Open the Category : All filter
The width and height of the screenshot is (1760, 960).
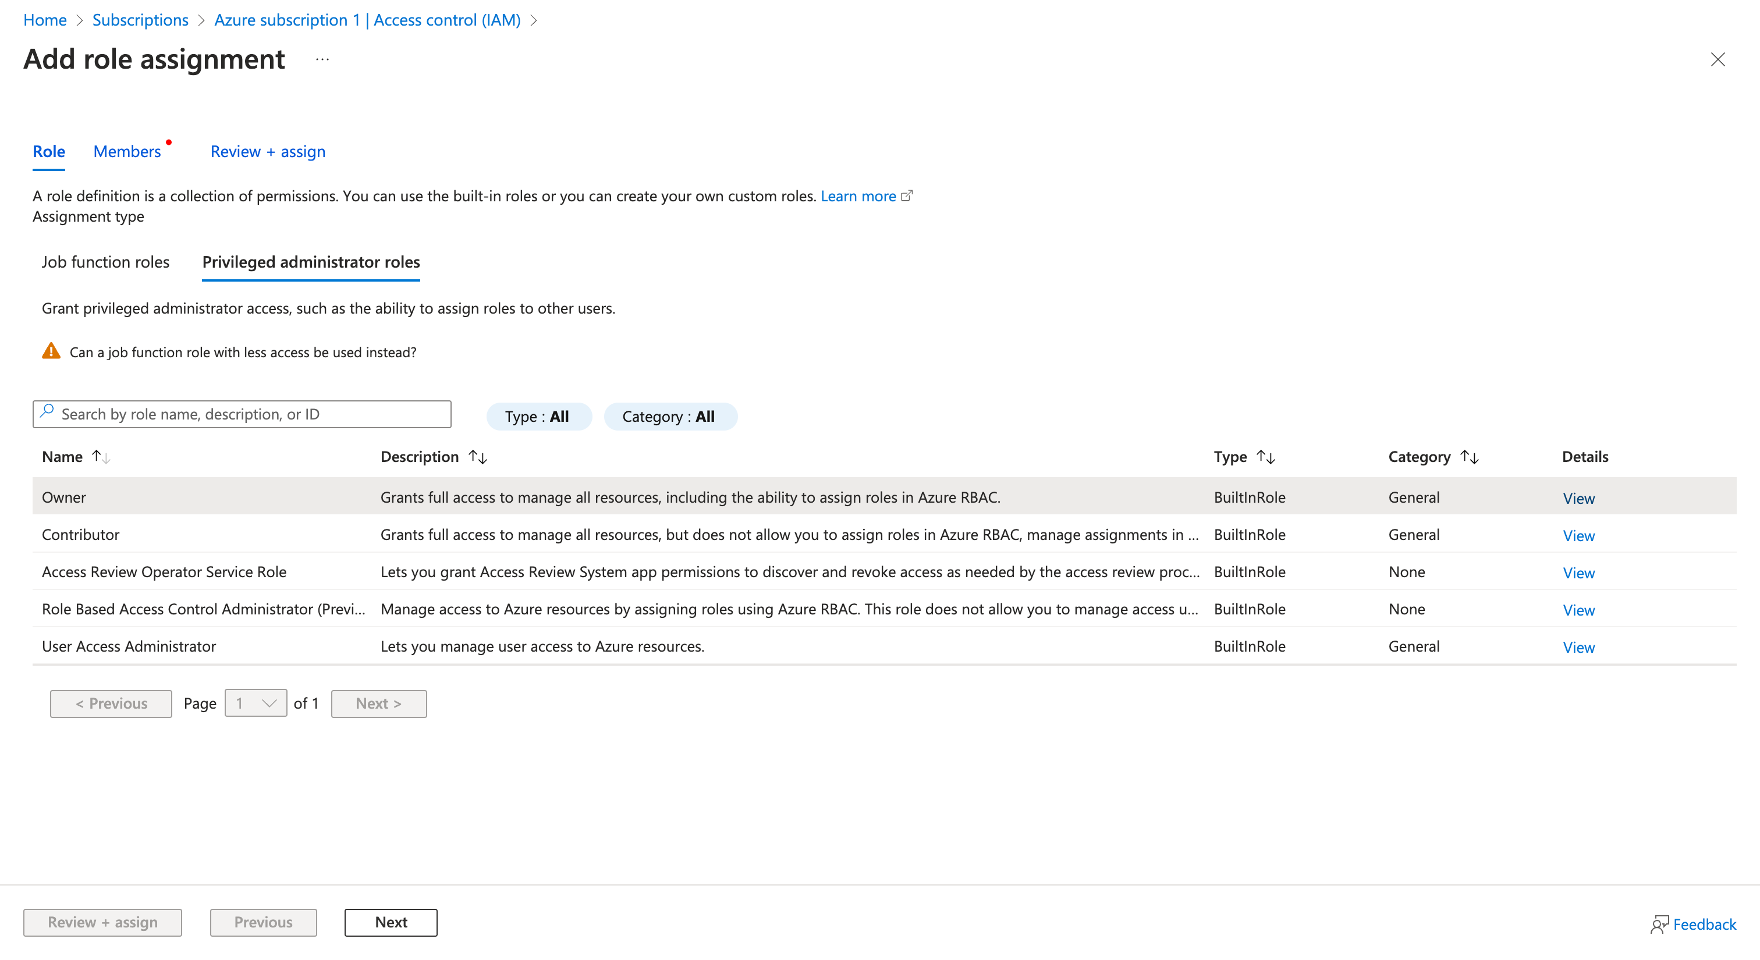[669, 416]
